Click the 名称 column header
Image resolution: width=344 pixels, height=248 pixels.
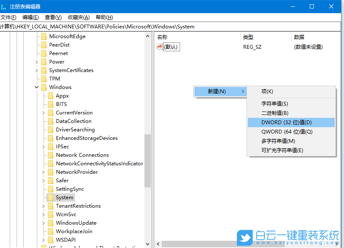pyautogui.click(x=169, y=37)
